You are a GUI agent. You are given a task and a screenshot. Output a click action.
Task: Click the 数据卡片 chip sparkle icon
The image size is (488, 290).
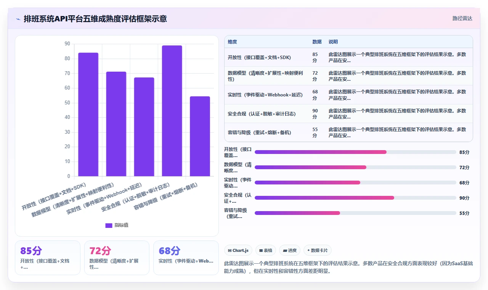pyautogui.click(x=308, y=250)
